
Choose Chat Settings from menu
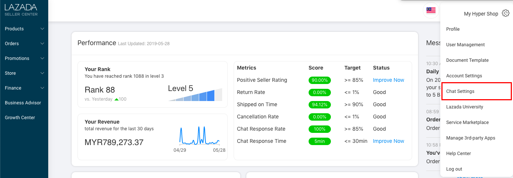pos(477,91)
